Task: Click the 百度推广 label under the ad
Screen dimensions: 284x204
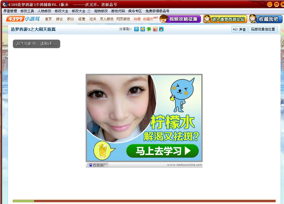Action: [x=97, y=165]
